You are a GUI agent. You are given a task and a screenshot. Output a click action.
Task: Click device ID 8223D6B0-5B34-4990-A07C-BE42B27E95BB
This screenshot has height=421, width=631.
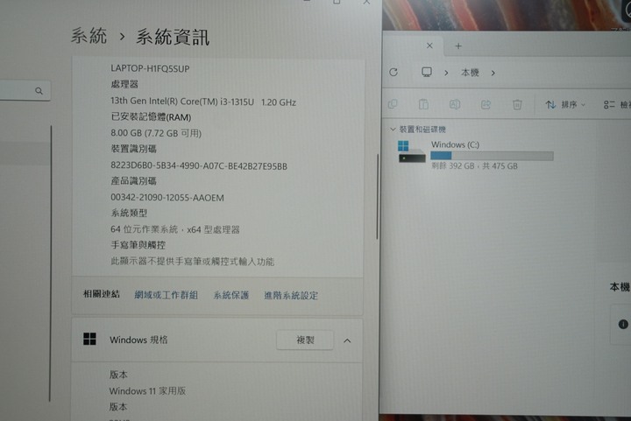[199, 166]
